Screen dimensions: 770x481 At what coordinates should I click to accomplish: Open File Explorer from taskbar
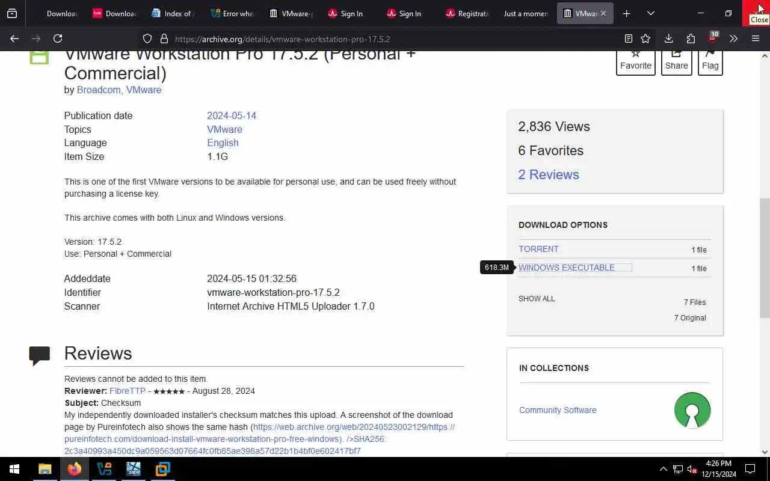(x=45, y=469)
